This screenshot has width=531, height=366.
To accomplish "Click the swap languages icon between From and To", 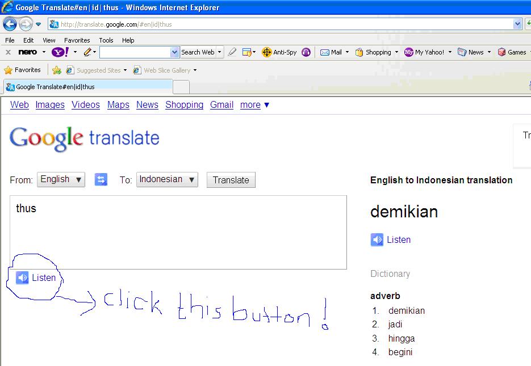I will [x=101, y=179].
